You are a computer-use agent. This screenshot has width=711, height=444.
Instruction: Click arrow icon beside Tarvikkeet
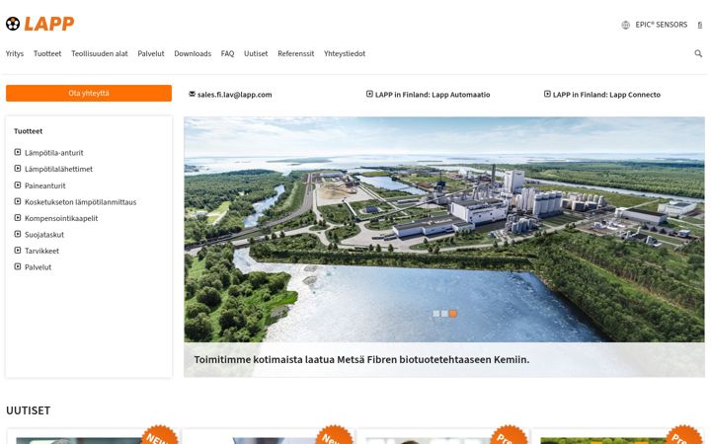click(x=18, y=250)
